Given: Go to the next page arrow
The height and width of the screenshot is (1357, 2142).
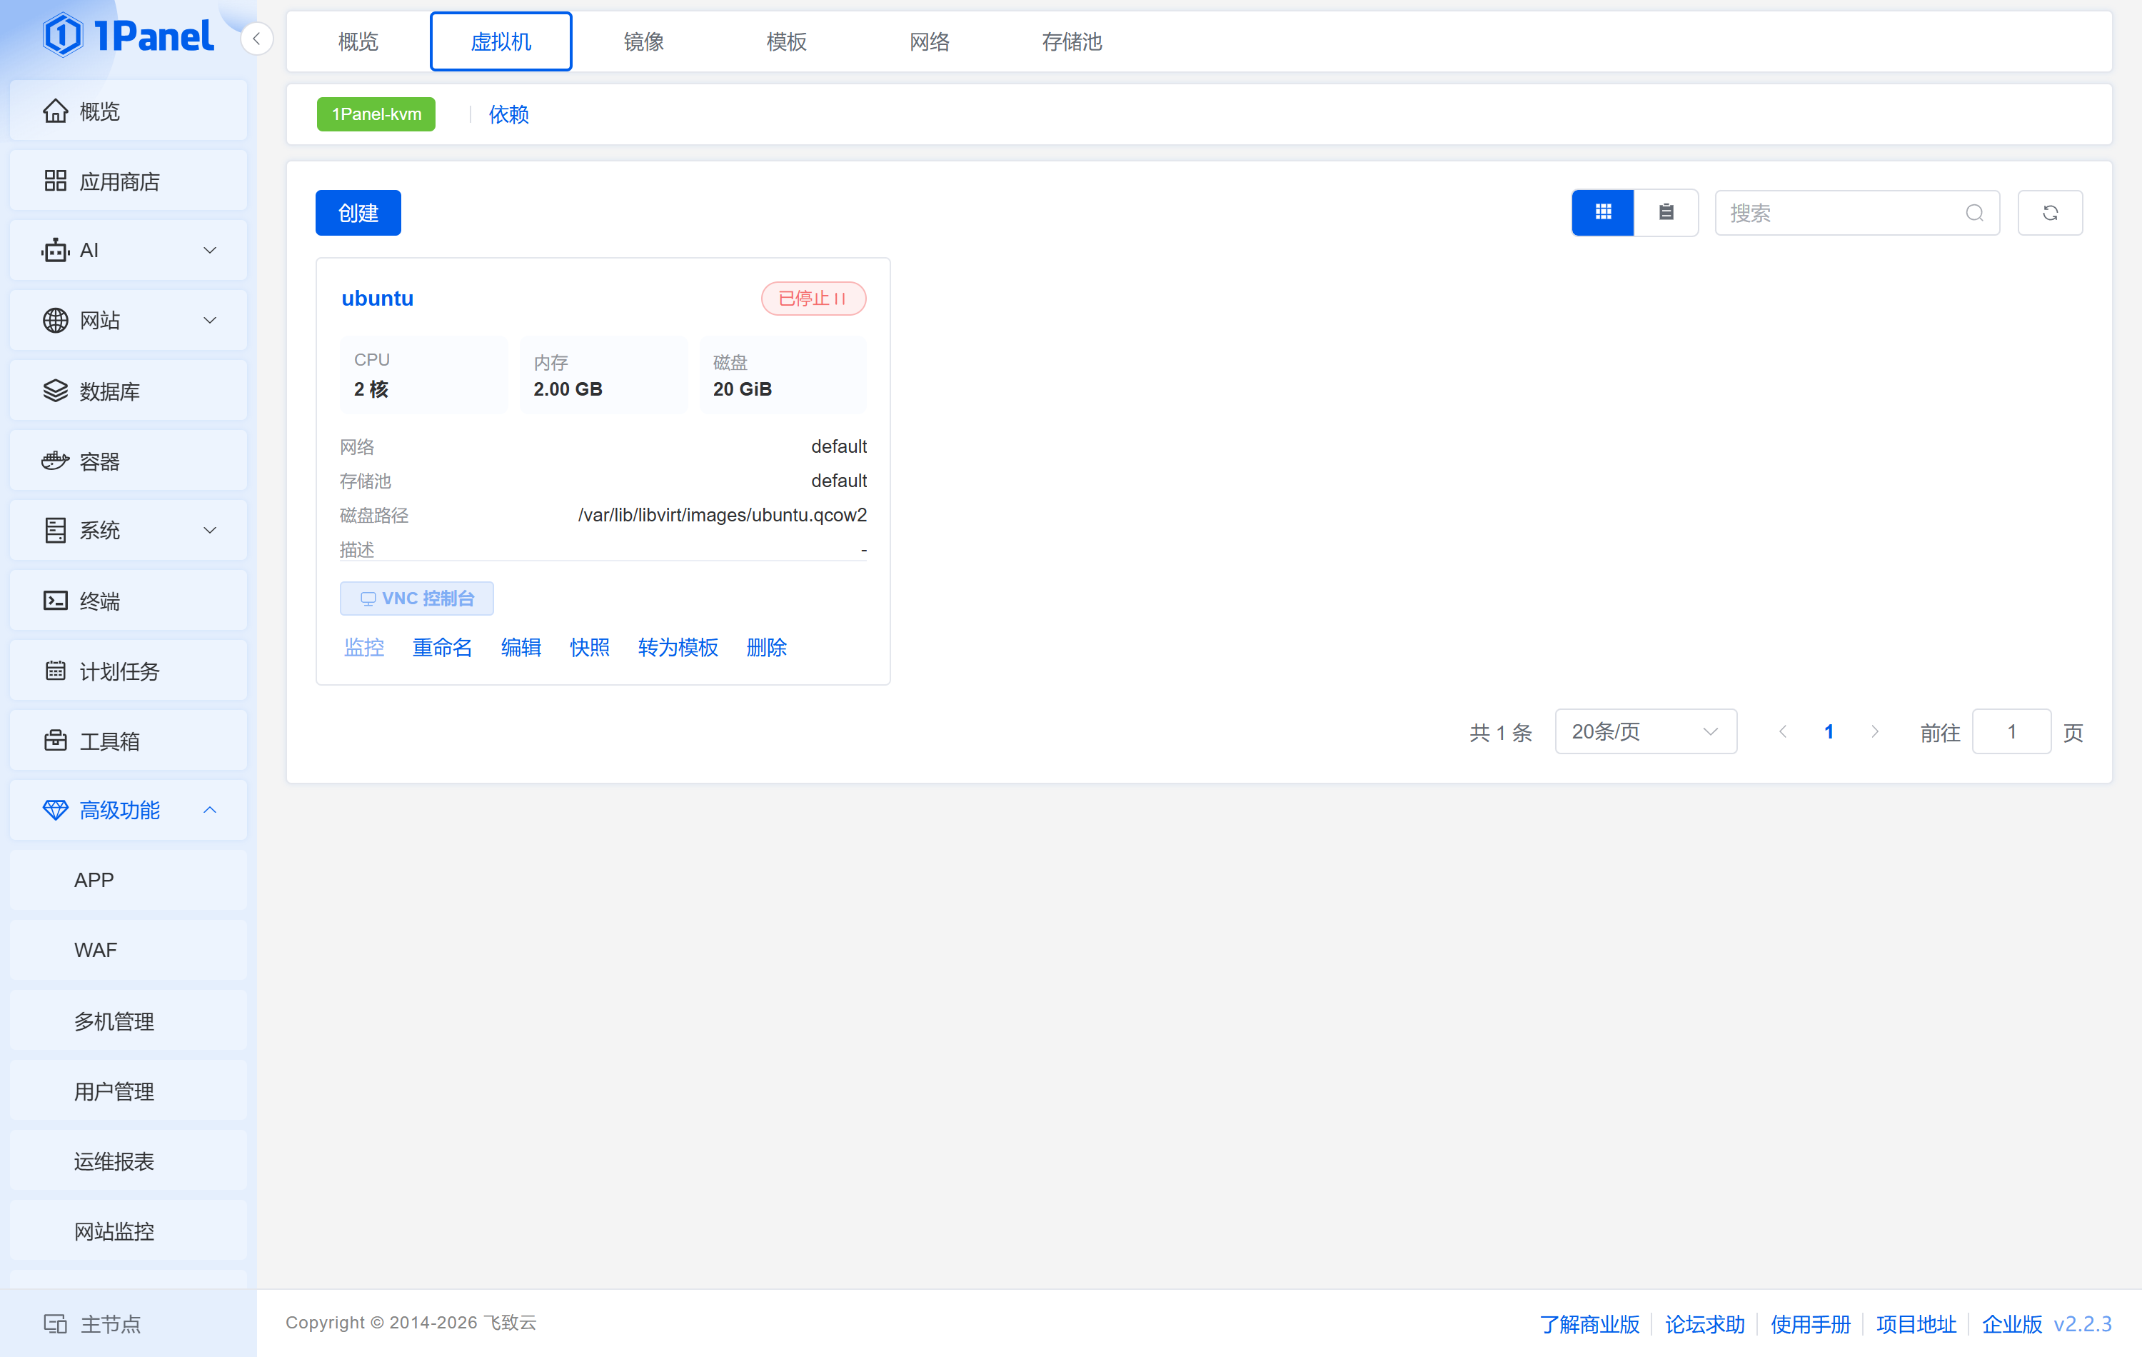Looking at the screenshot, I should [1875, 731].
